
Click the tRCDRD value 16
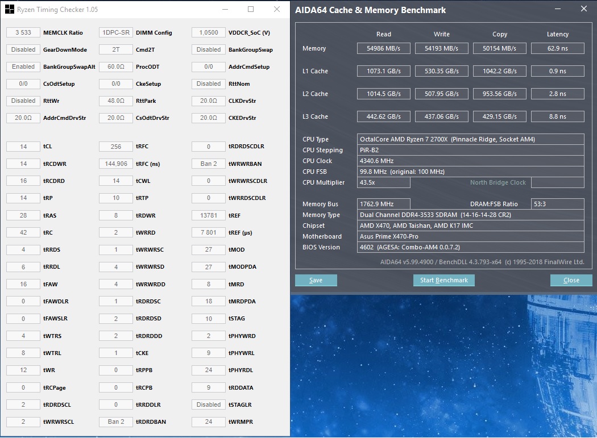tap(23, 181)
